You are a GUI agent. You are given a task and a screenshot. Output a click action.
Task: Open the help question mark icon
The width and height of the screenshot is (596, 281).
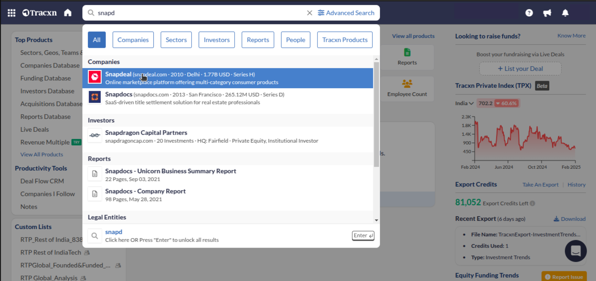point(529,13)
